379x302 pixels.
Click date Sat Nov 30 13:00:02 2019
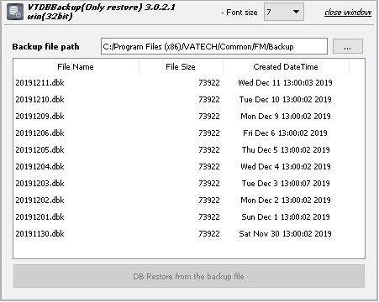[285, 234]
